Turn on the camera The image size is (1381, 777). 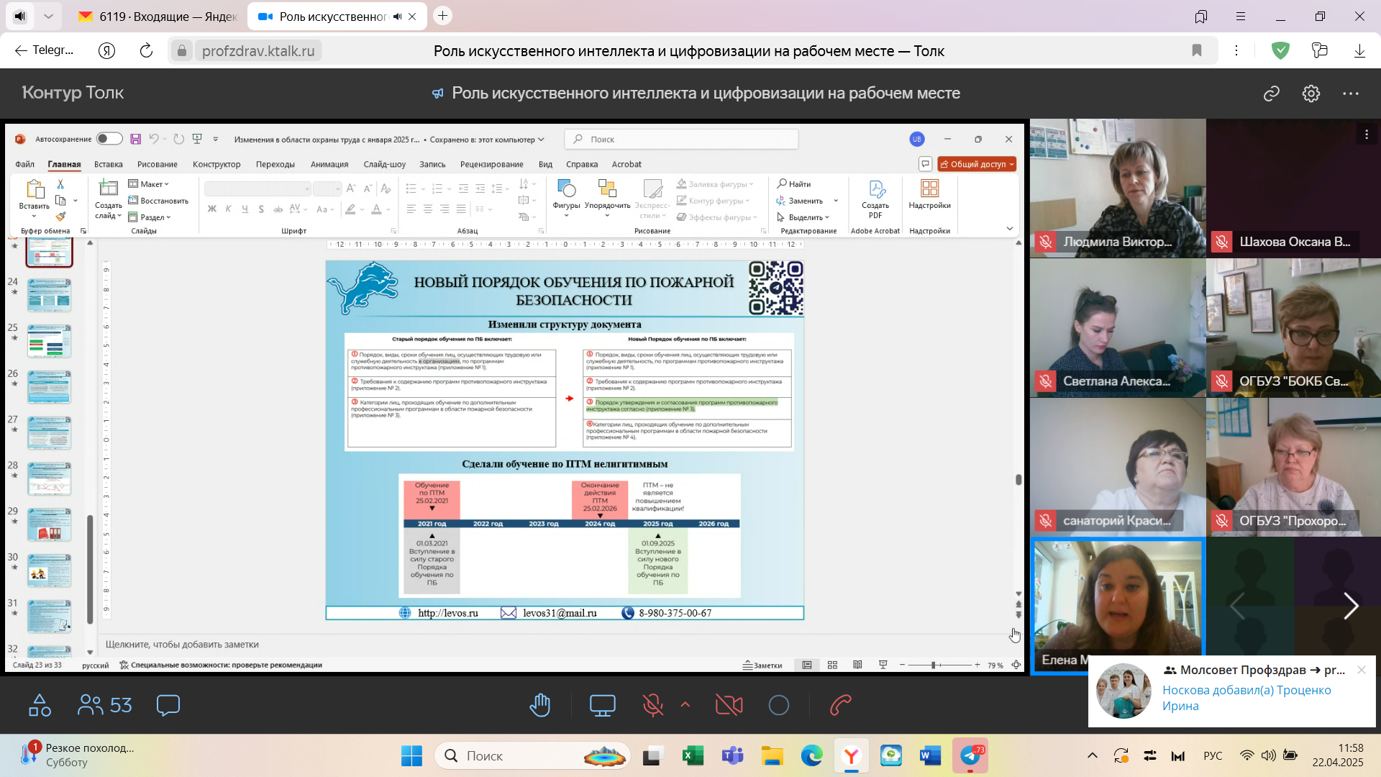click(729, 706)
